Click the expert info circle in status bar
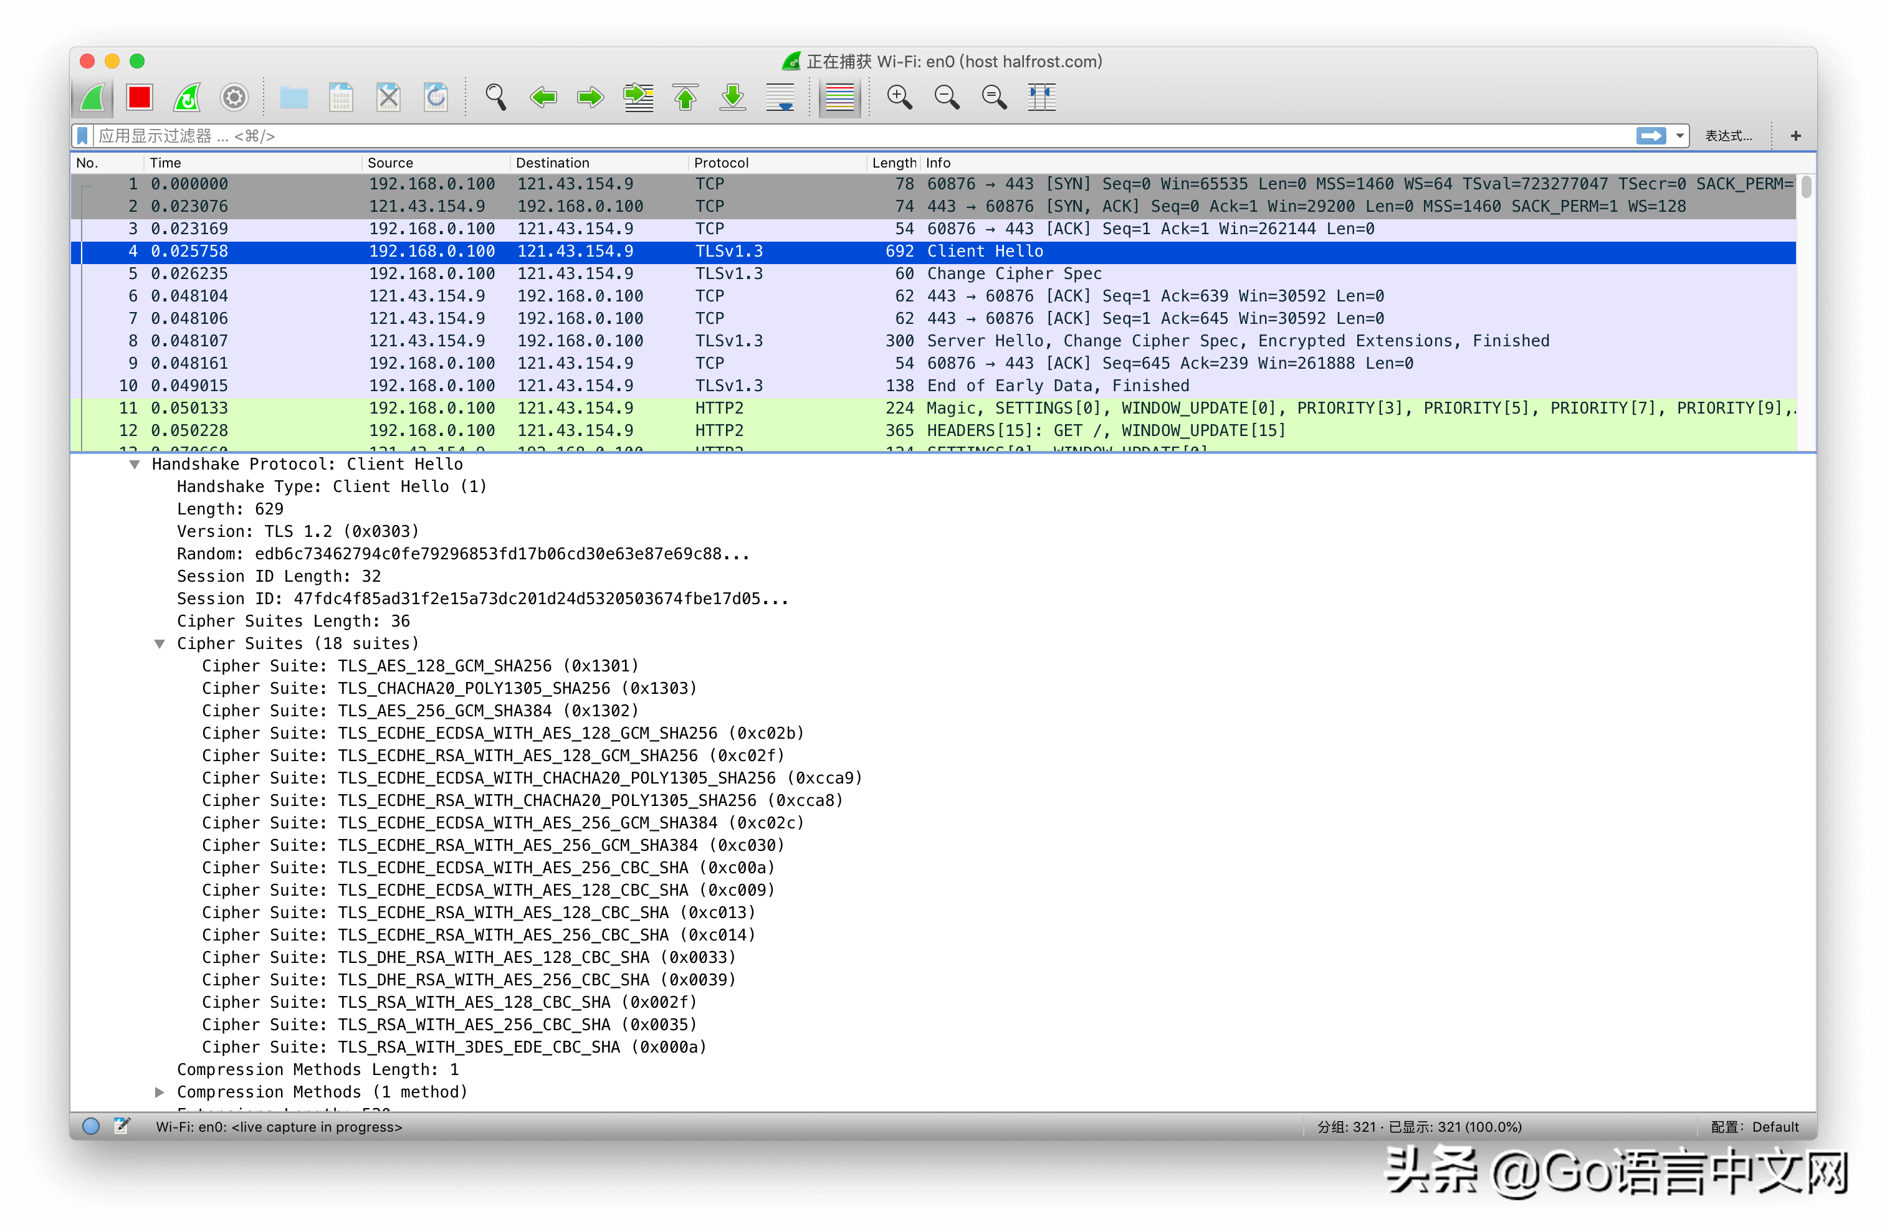 click(91, 1126)
